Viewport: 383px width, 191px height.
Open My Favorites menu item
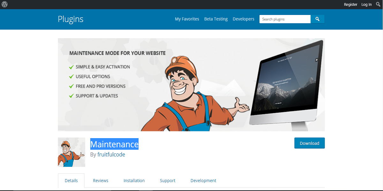point(187,19)
